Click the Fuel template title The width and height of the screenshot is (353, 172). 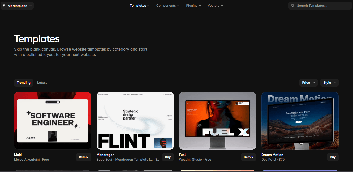[x=182, y=155]
